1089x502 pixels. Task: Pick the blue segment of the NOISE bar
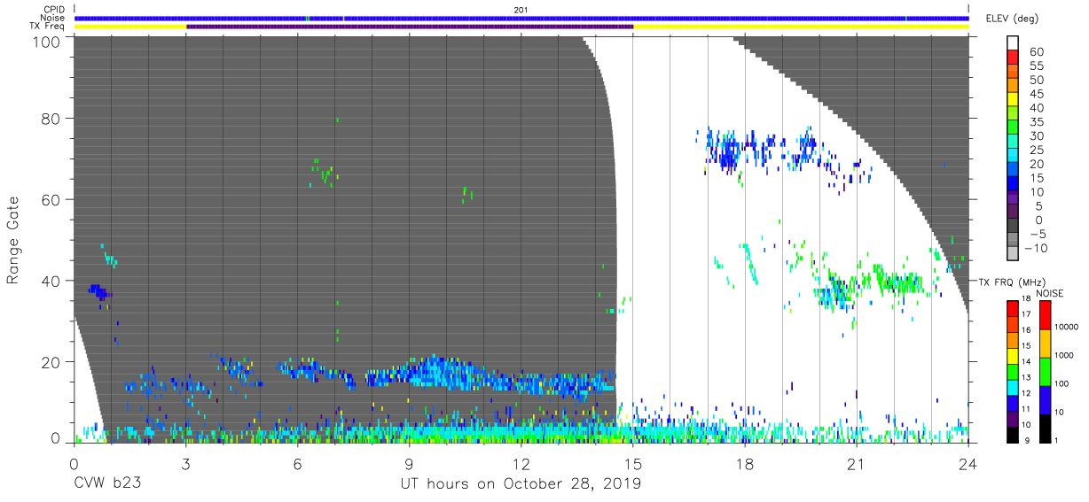click(x=1044, y=399)
